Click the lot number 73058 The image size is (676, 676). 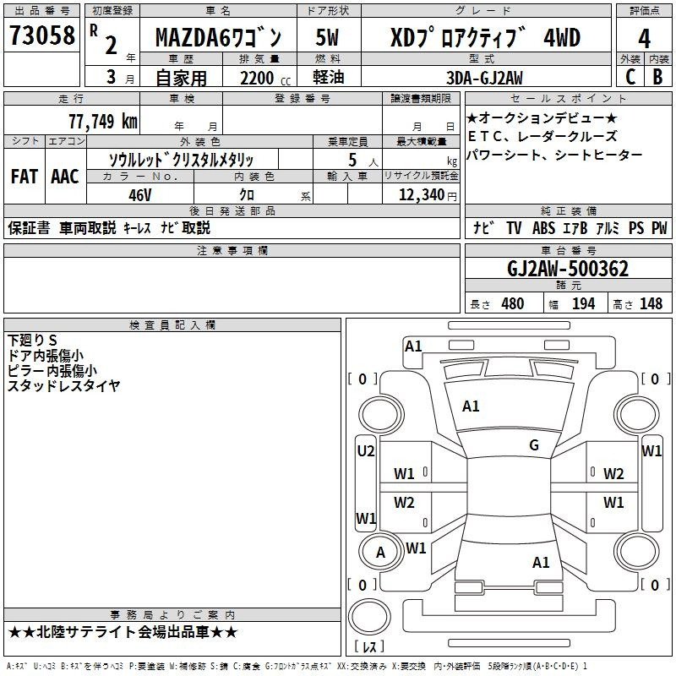41,36
